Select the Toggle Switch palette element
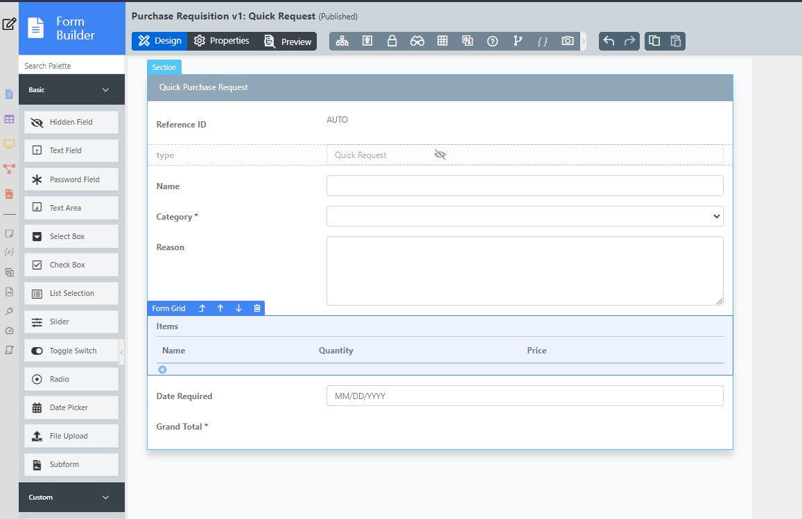This screenshot has width=802, height=519. [71, 351]
